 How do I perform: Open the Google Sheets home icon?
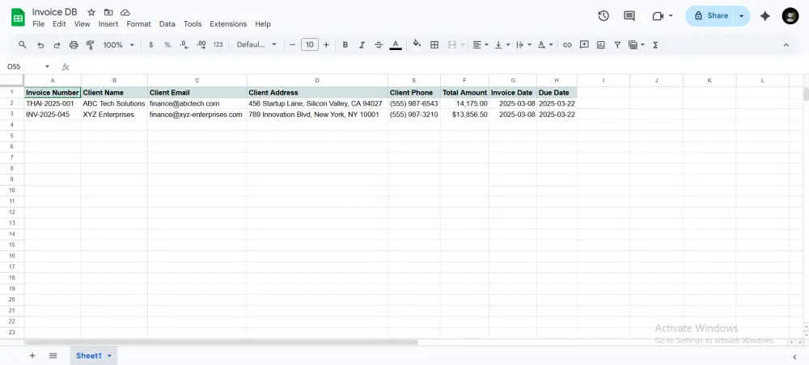[18, 18]
